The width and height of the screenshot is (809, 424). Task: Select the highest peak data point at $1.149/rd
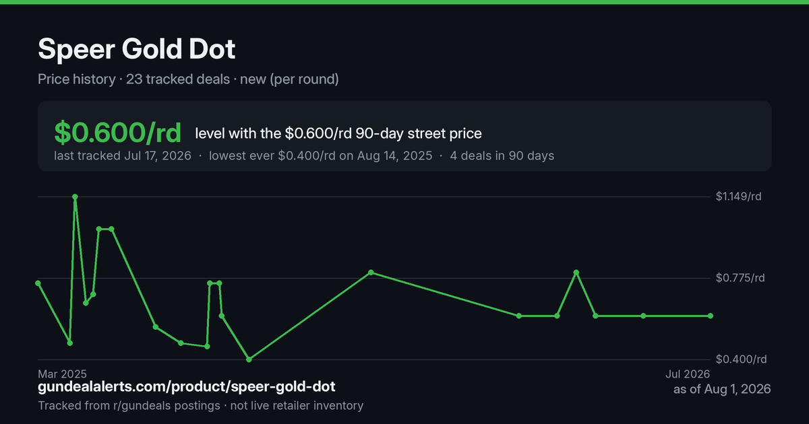(x=75, y=197)
